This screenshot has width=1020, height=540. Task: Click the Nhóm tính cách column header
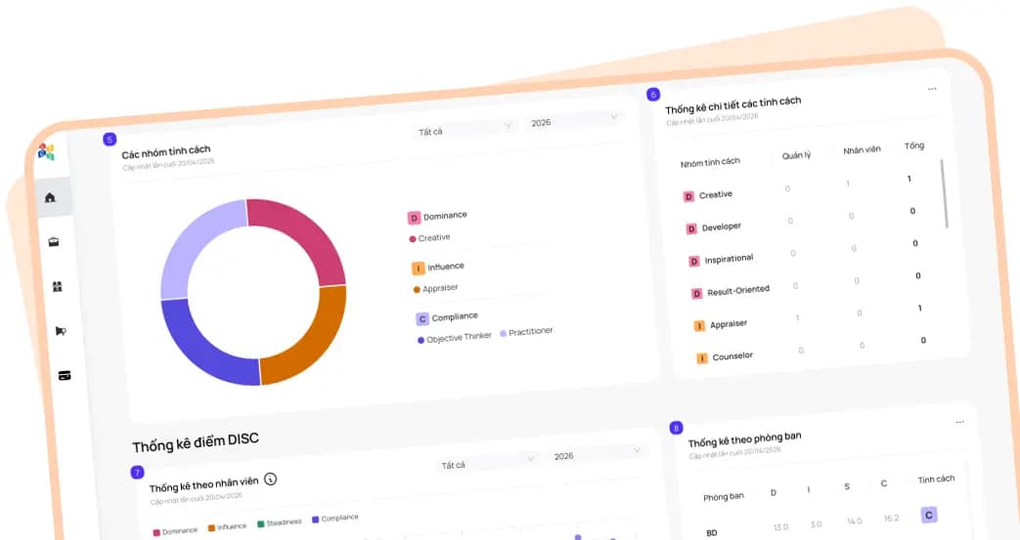[710, 162]
